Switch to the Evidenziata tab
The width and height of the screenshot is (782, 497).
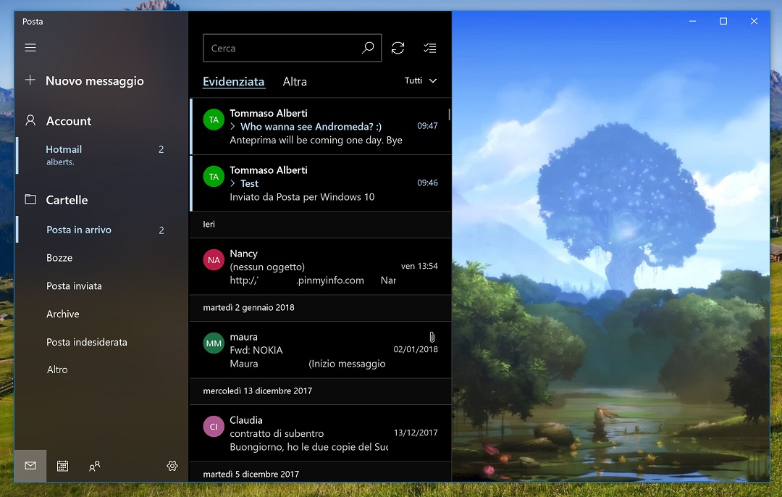233,82
